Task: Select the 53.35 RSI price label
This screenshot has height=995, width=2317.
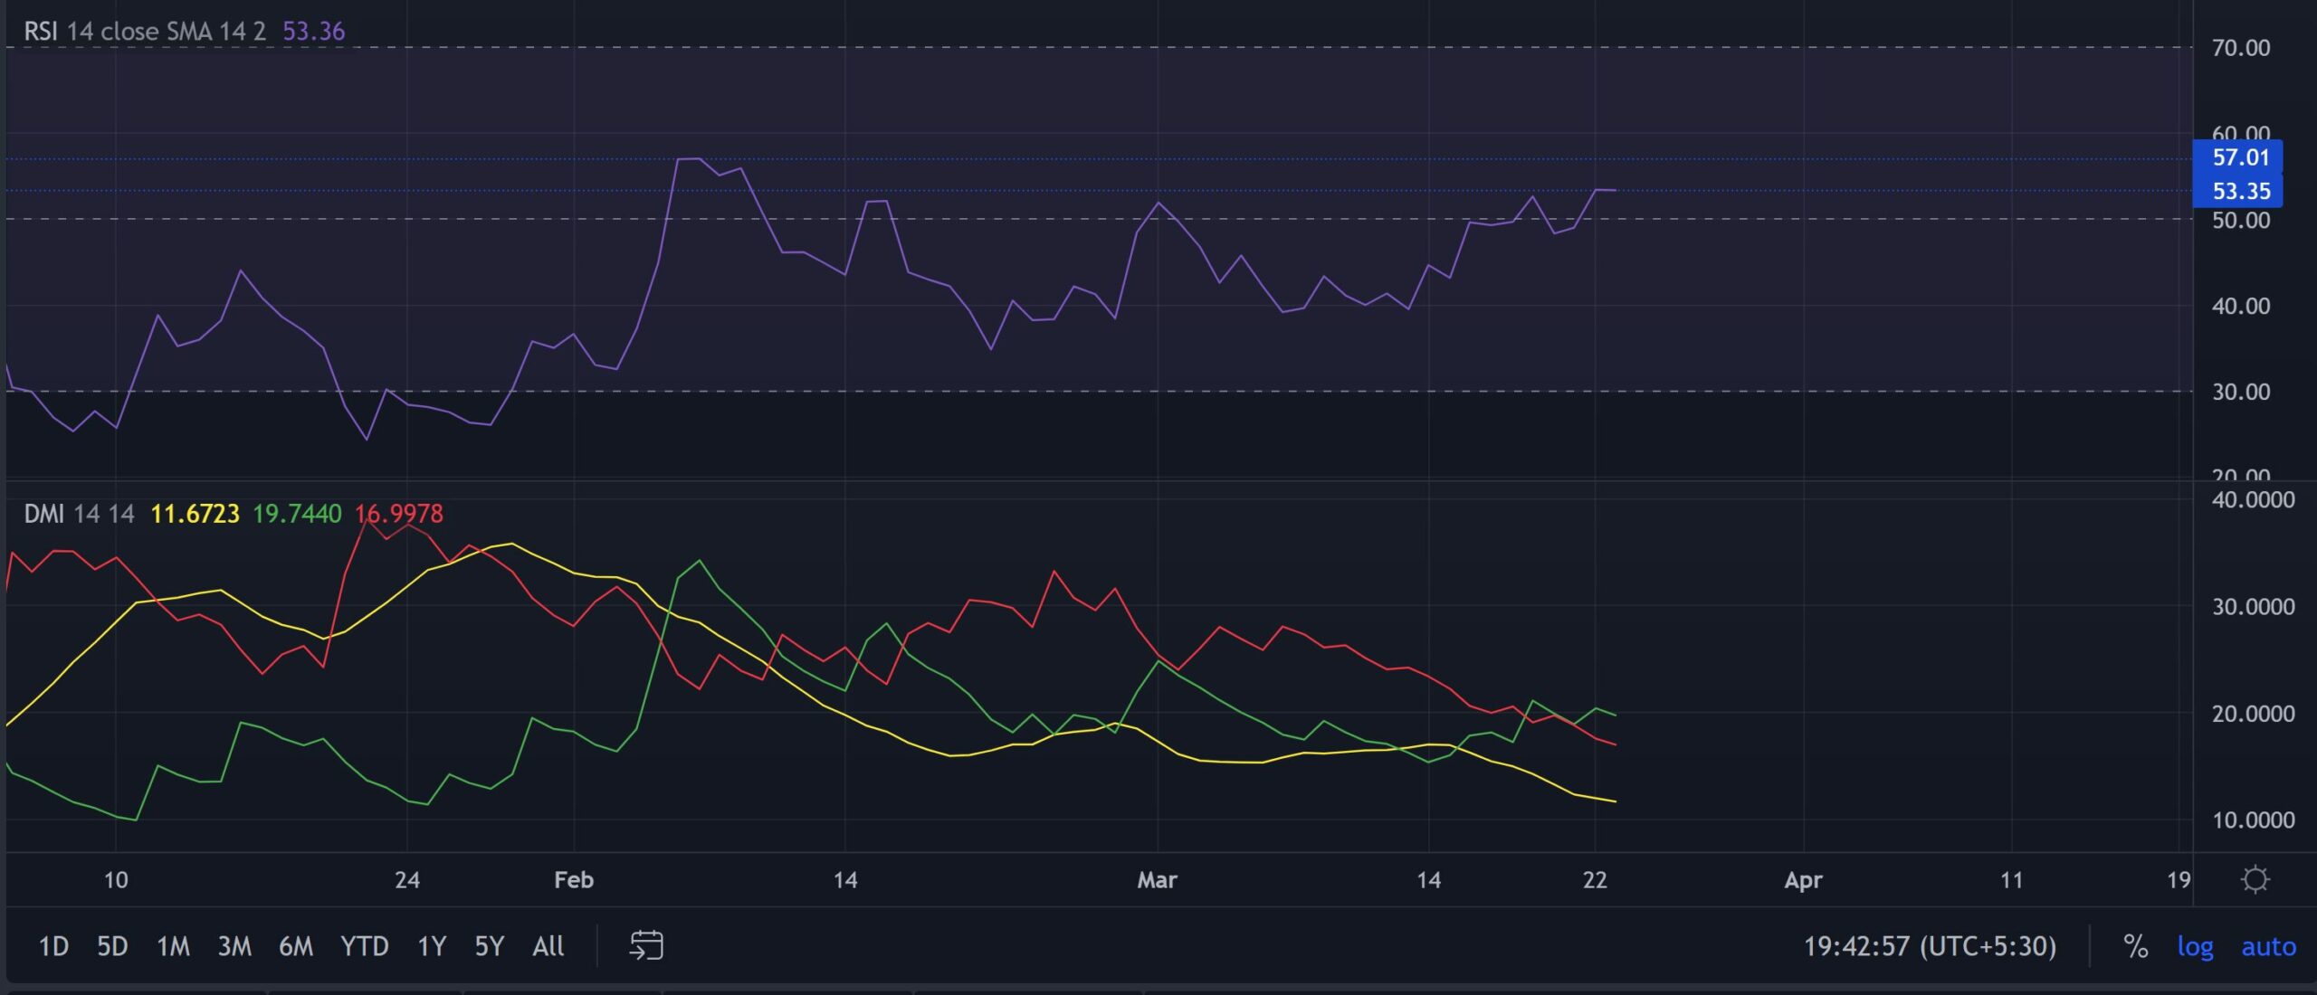Action: (x=2240, y=191)
